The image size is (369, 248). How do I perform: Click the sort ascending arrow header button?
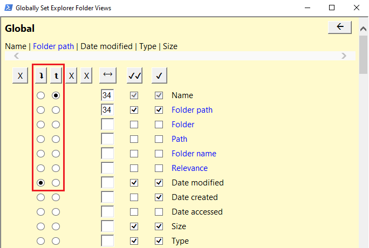[41, 75]
